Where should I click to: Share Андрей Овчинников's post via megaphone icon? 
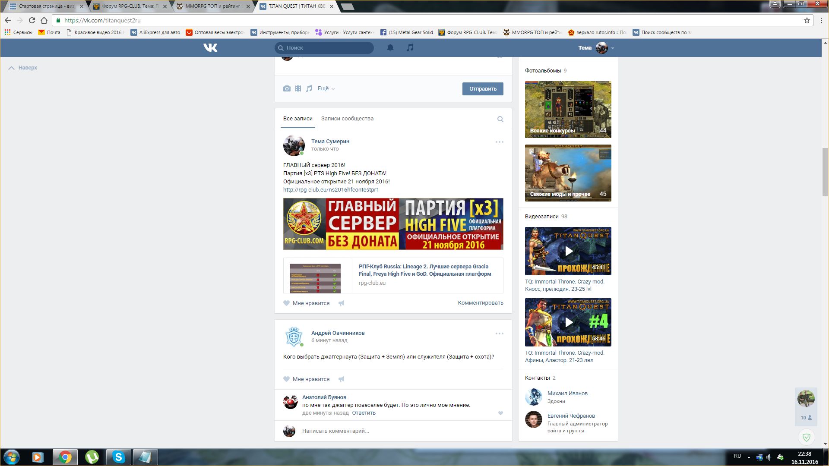point(341,379)
